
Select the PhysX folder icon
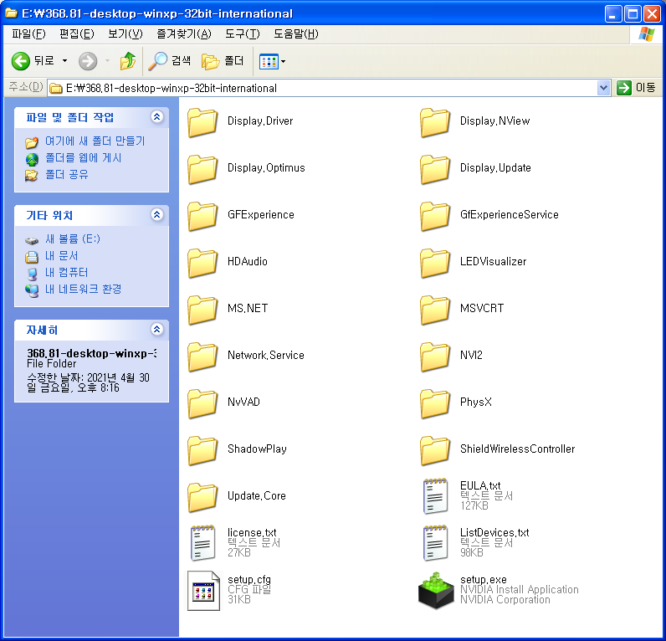tap(435, 403)
